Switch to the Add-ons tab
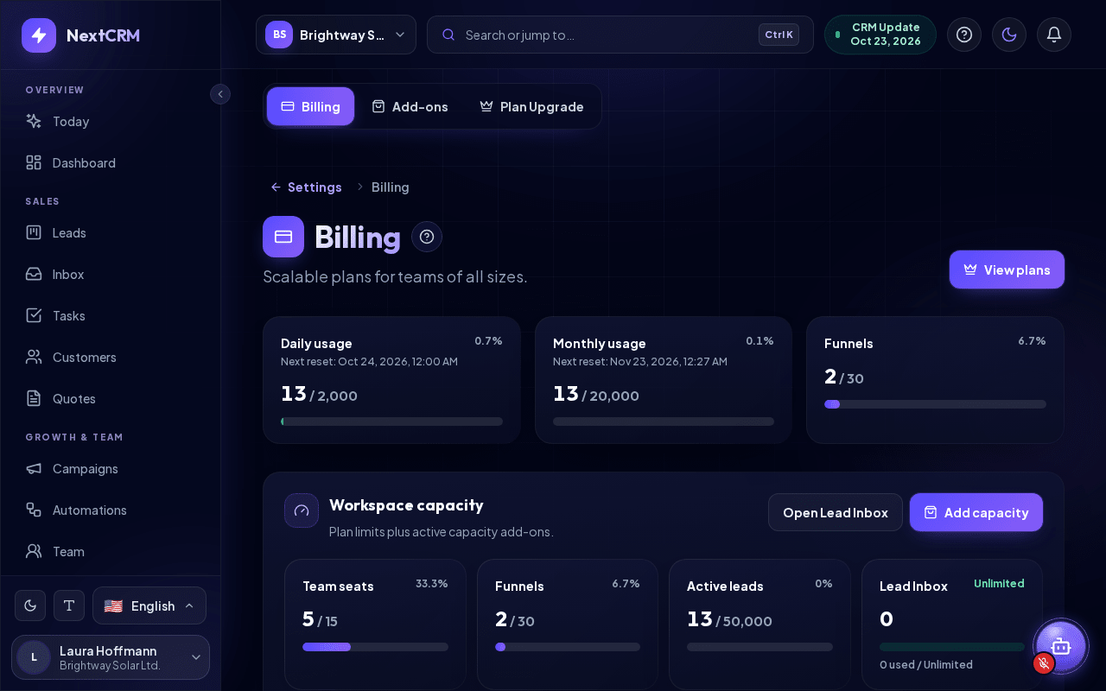This screenshot has height=691, width=1106. tap(410, 106)
